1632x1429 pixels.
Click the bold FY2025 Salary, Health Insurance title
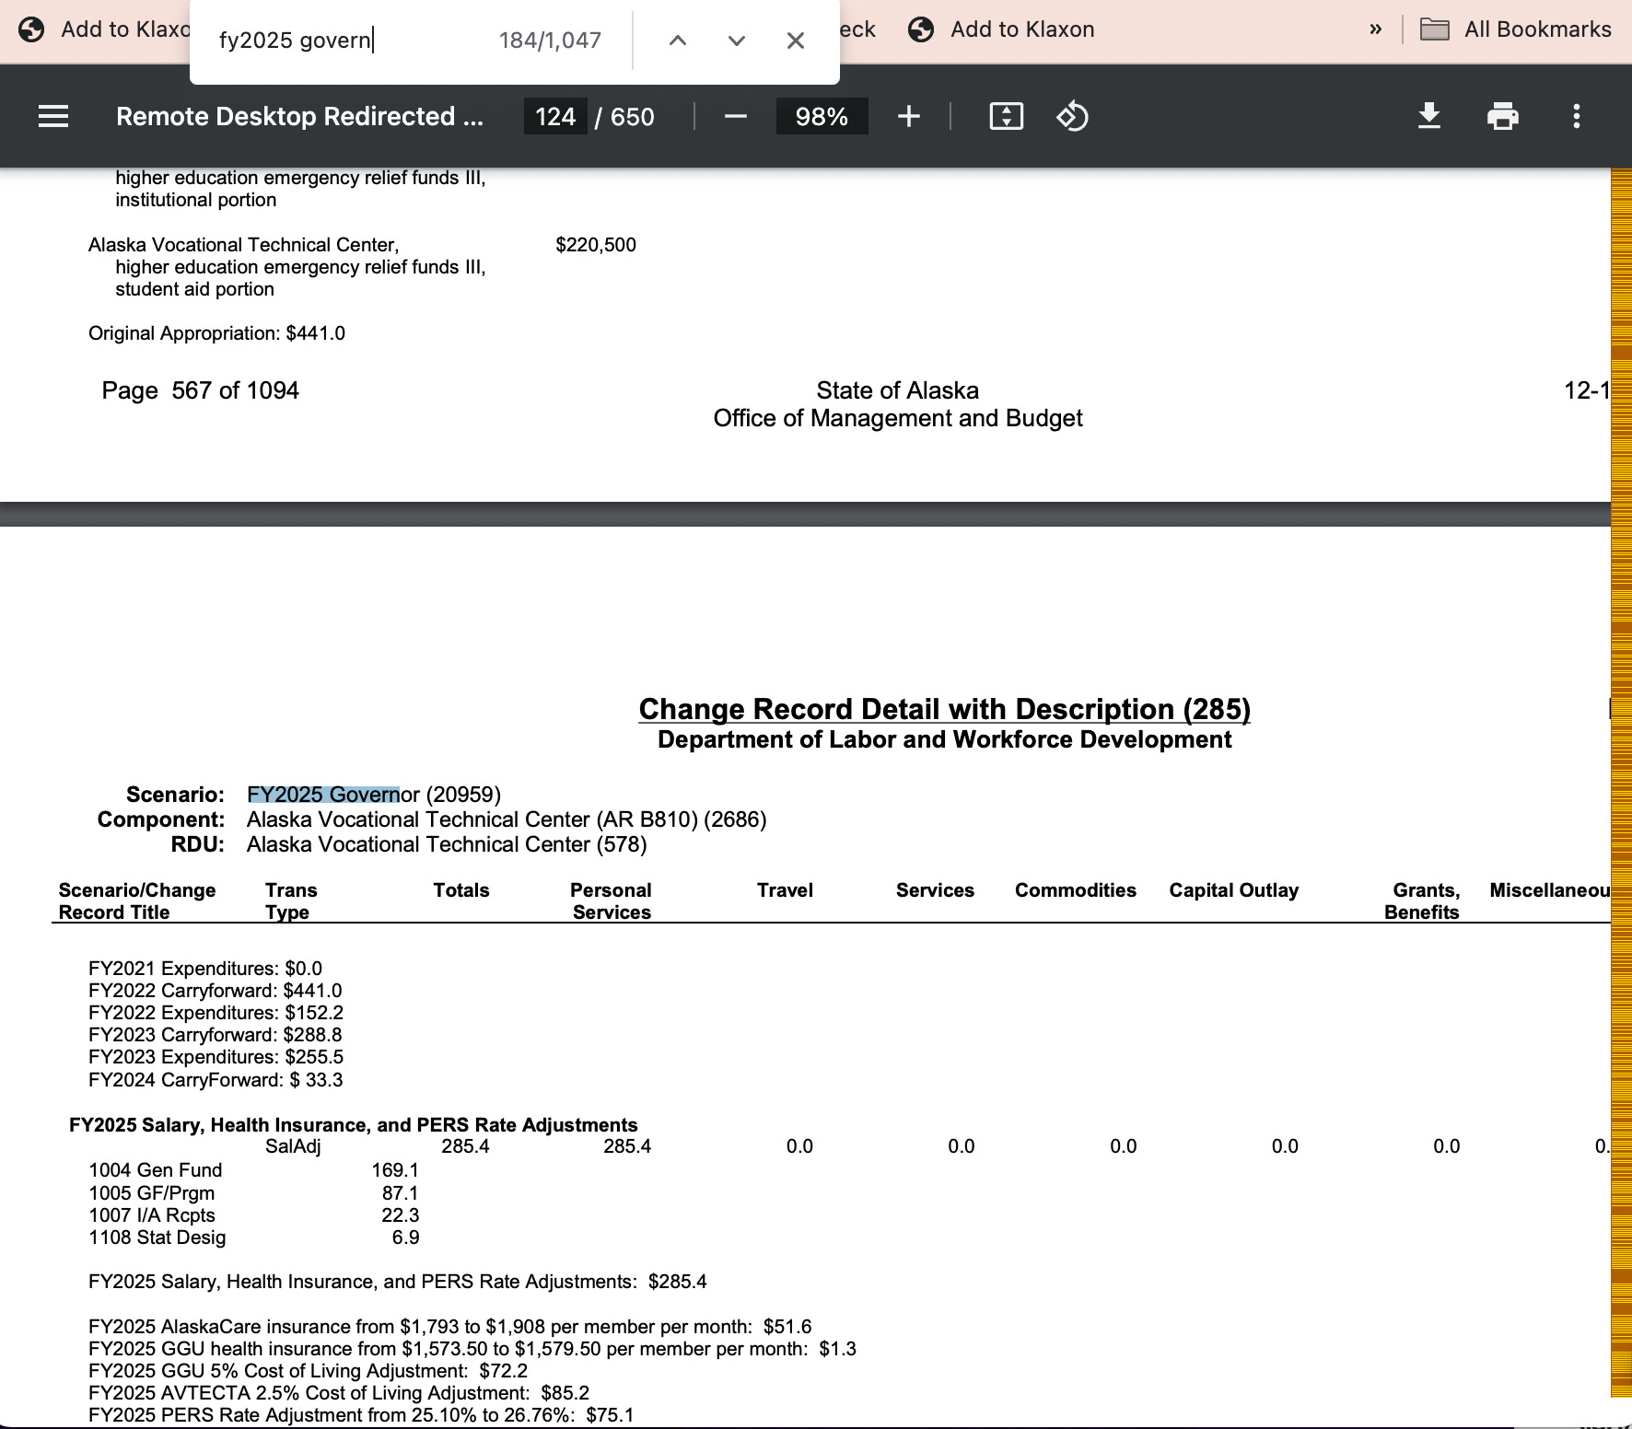[354, 1125]
